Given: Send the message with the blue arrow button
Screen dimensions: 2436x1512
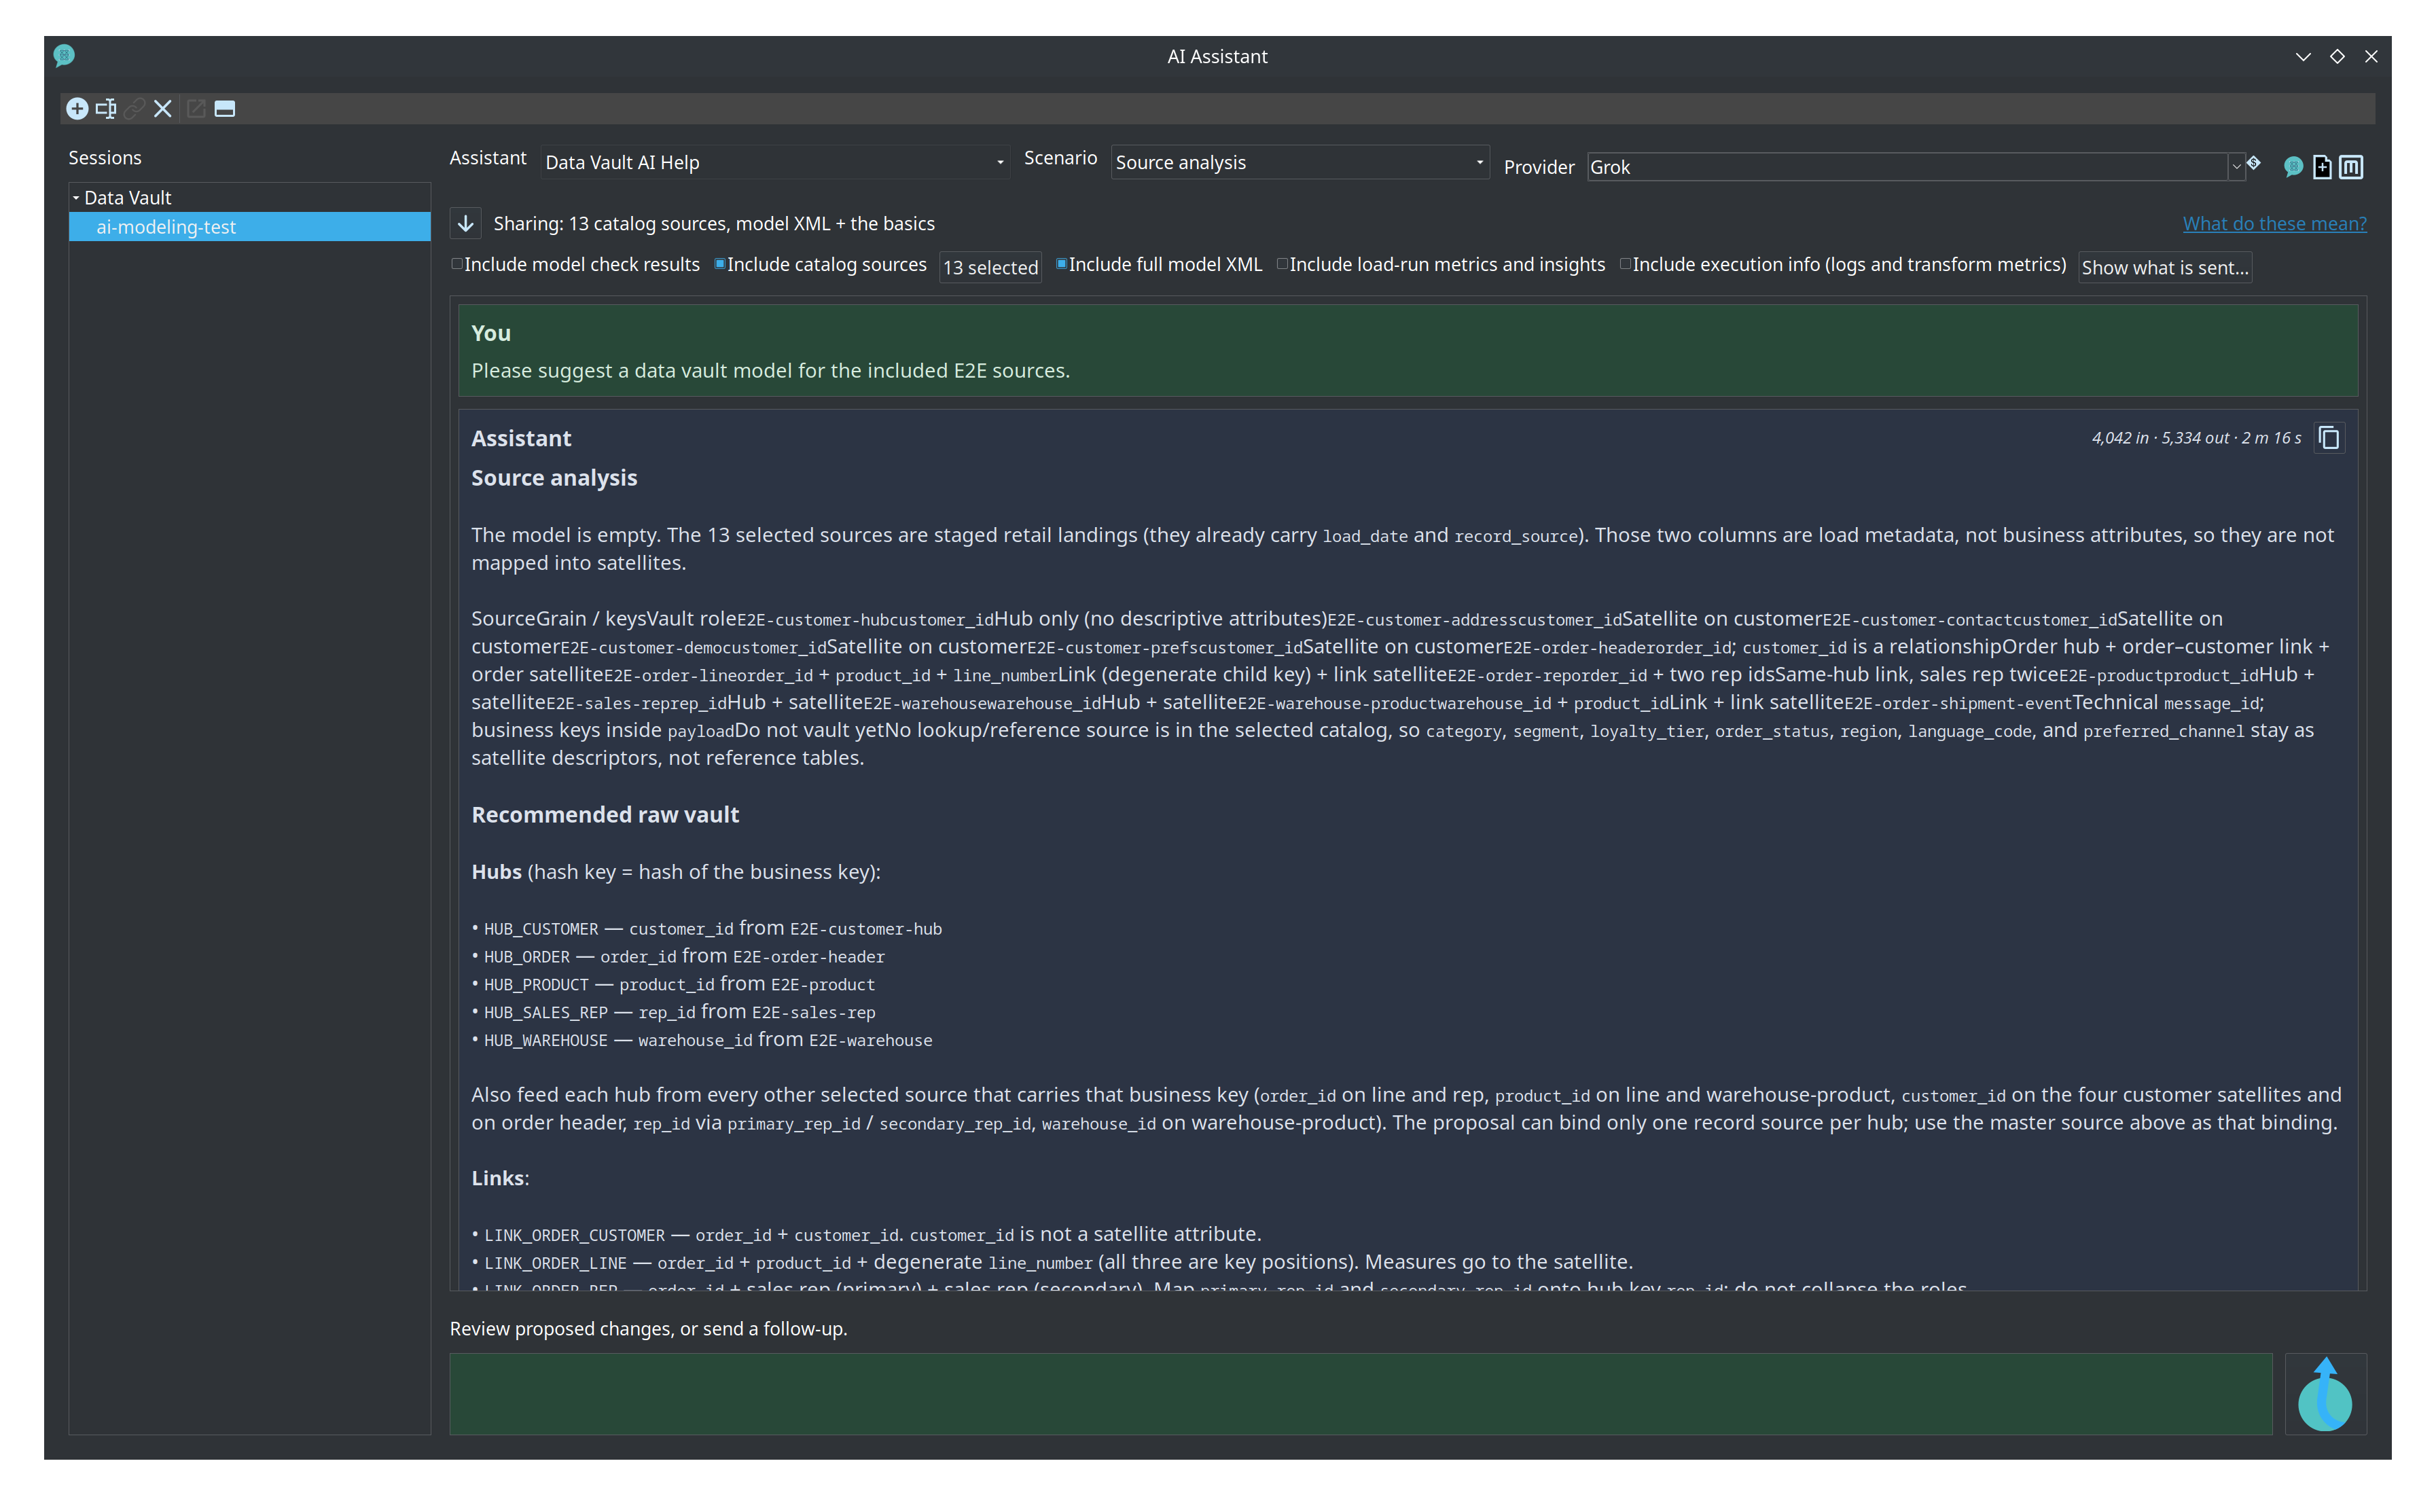Looking at the screenshot, I should tap(2325, 1394).
